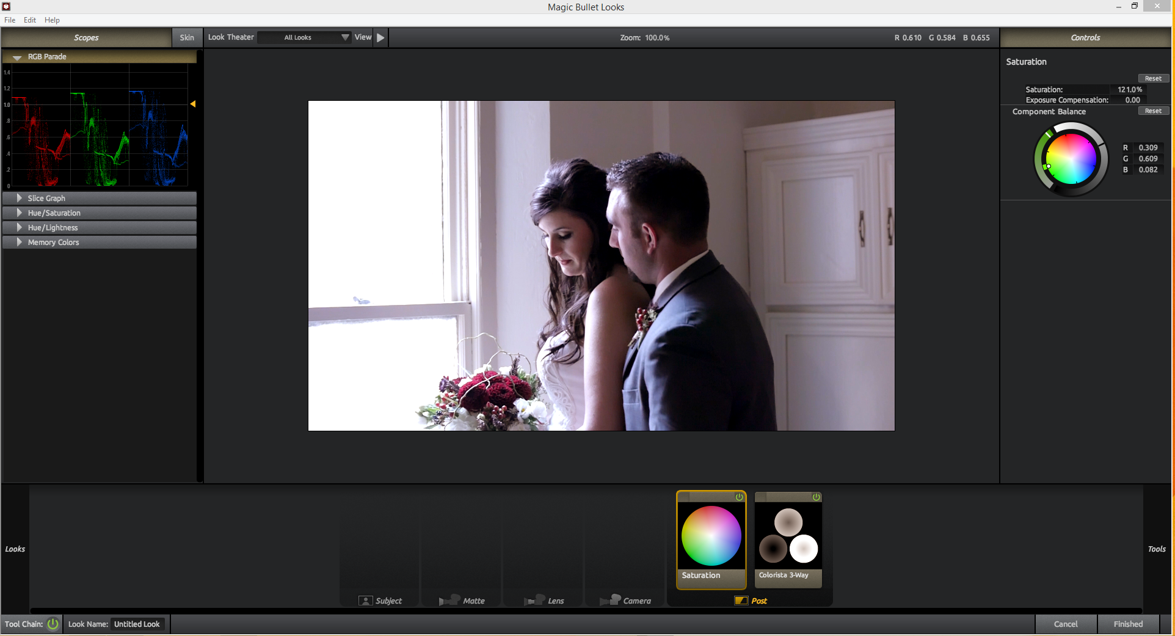The width and height of the screenshot is (1175, 636).
Task: Open the Camera tool category
Action: coord(625,601)
